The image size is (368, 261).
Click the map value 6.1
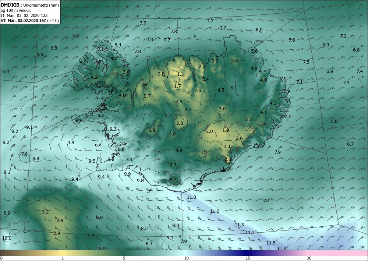[x=234, y=88]
